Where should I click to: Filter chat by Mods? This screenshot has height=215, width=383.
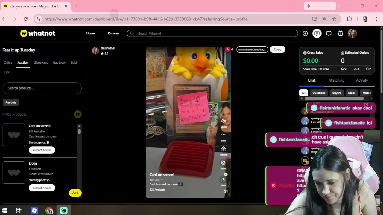[352, 93]
